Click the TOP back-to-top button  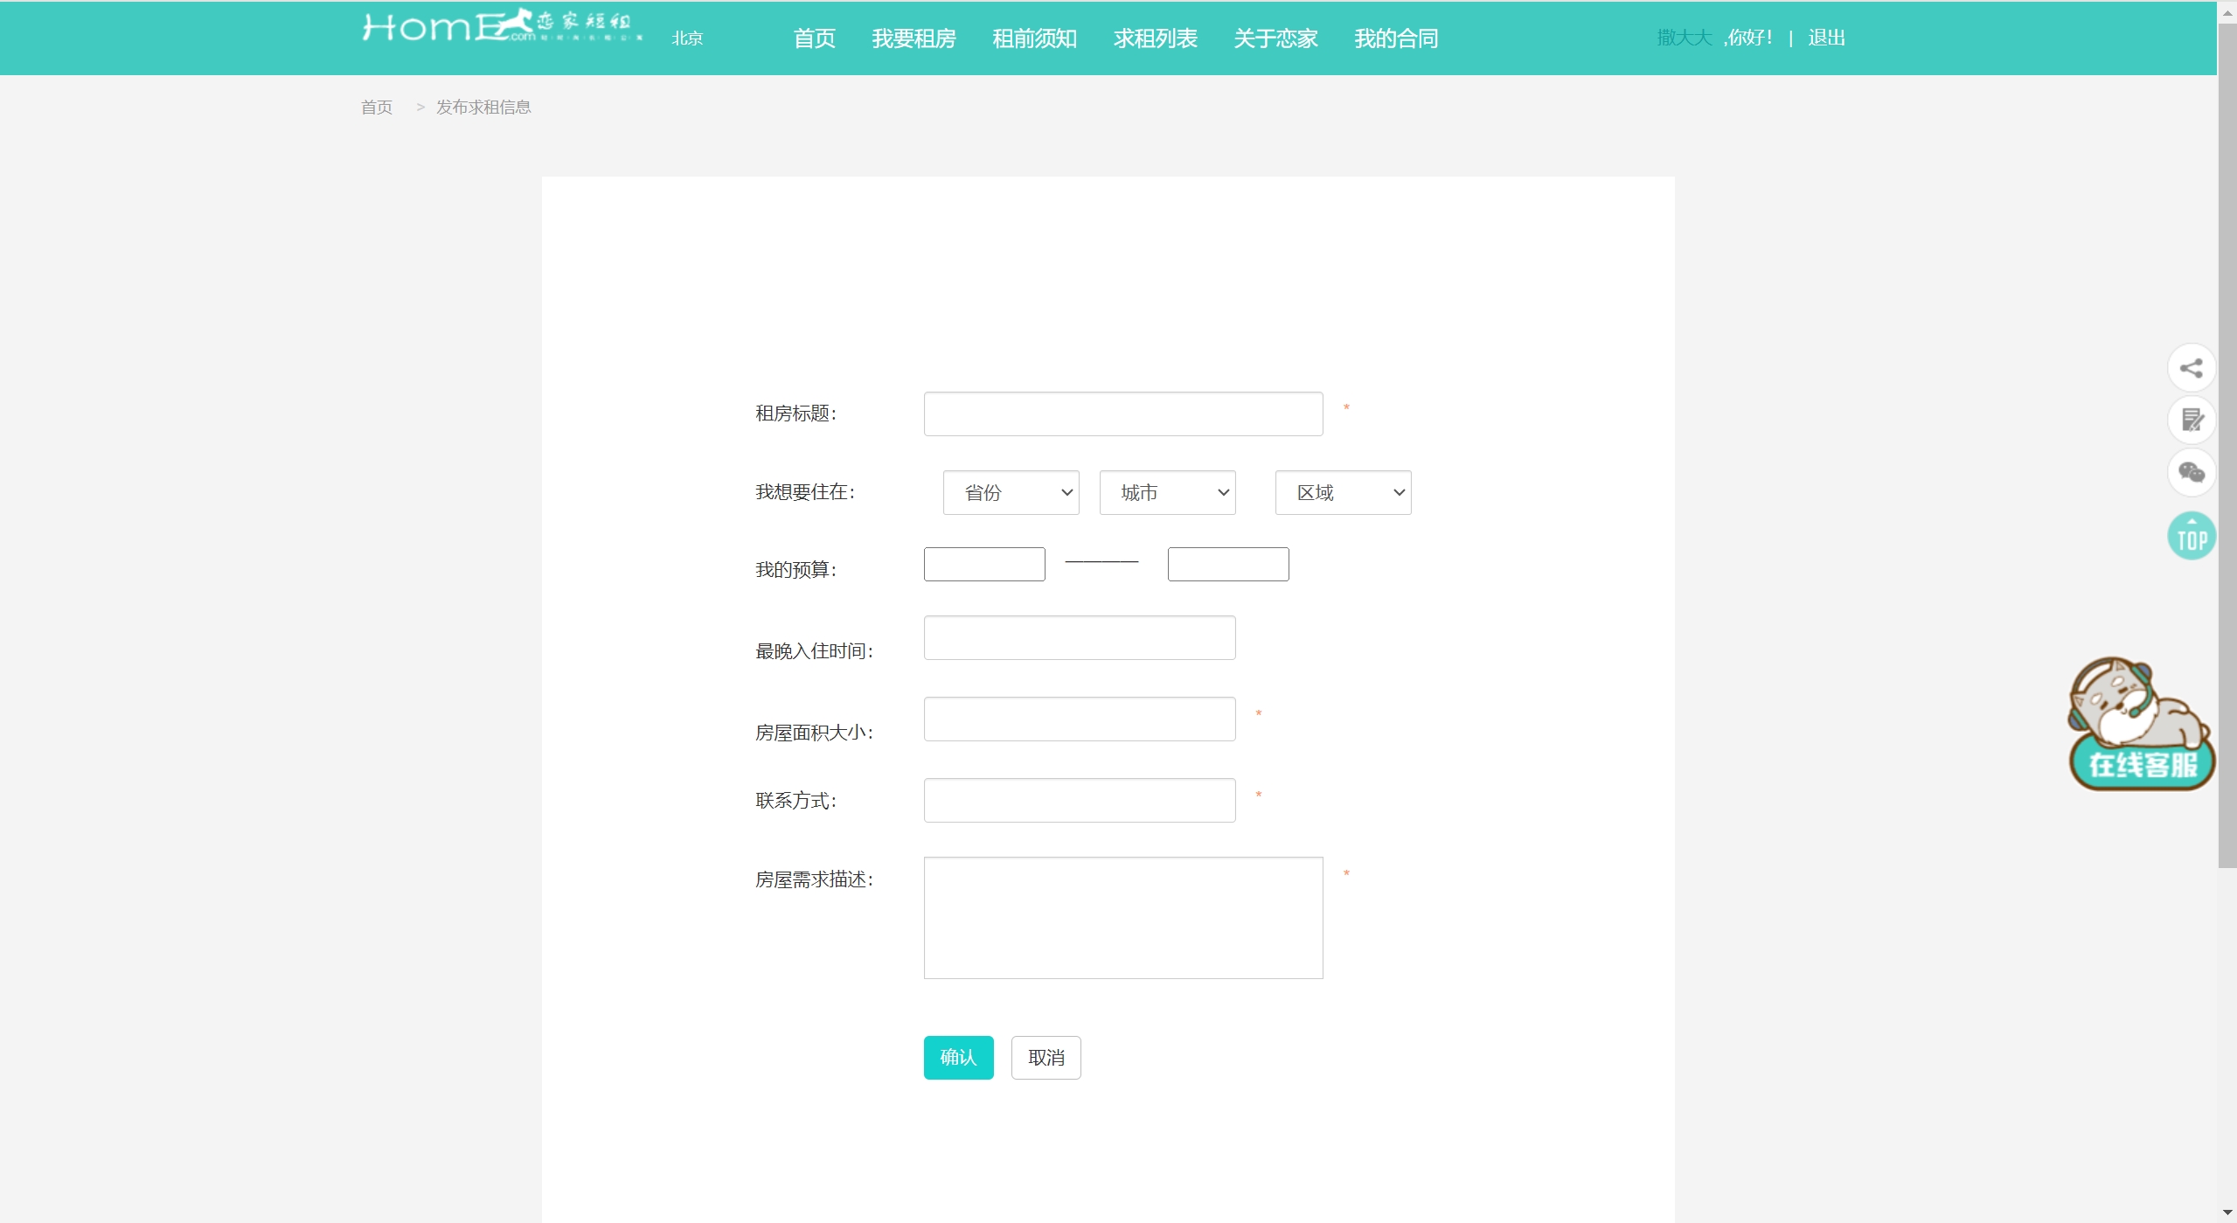click(x=2191, y=536)
